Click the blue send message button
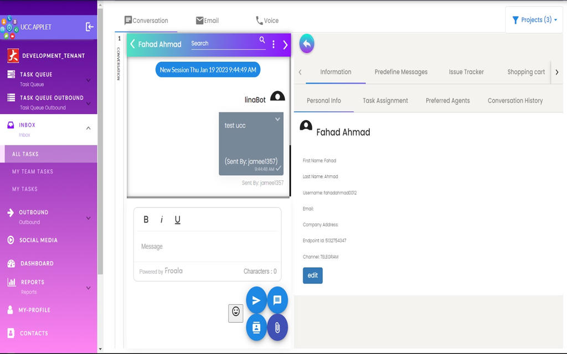Screen dimensions: 567x354 coord(256,300)
